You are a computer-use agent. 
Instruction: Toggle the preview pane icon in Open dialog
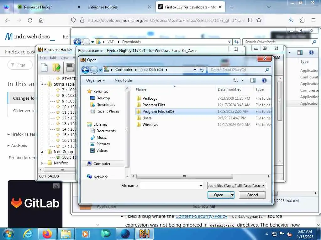point(253,80)
